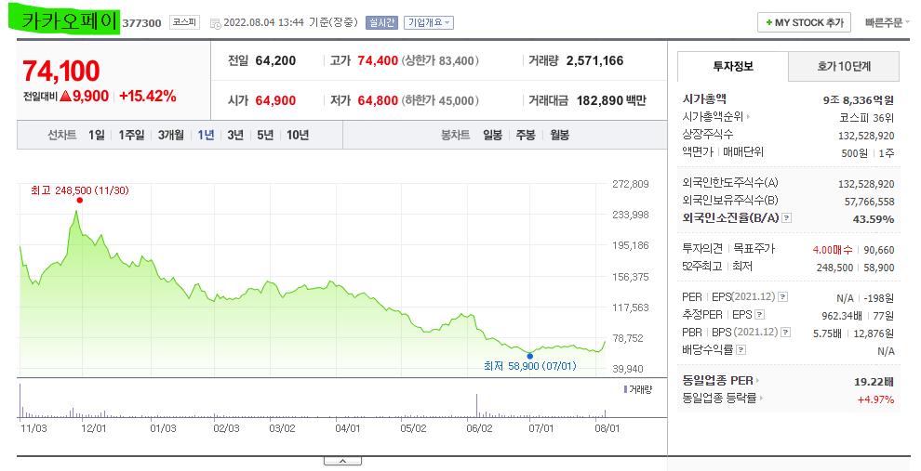Click the large 11/03 volume bar
Viewport: 921px width, 471px height.
[20, 400]
